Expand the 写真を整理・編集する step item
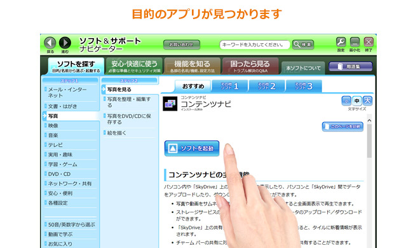413x248 pixels. [x=129, y=102]
